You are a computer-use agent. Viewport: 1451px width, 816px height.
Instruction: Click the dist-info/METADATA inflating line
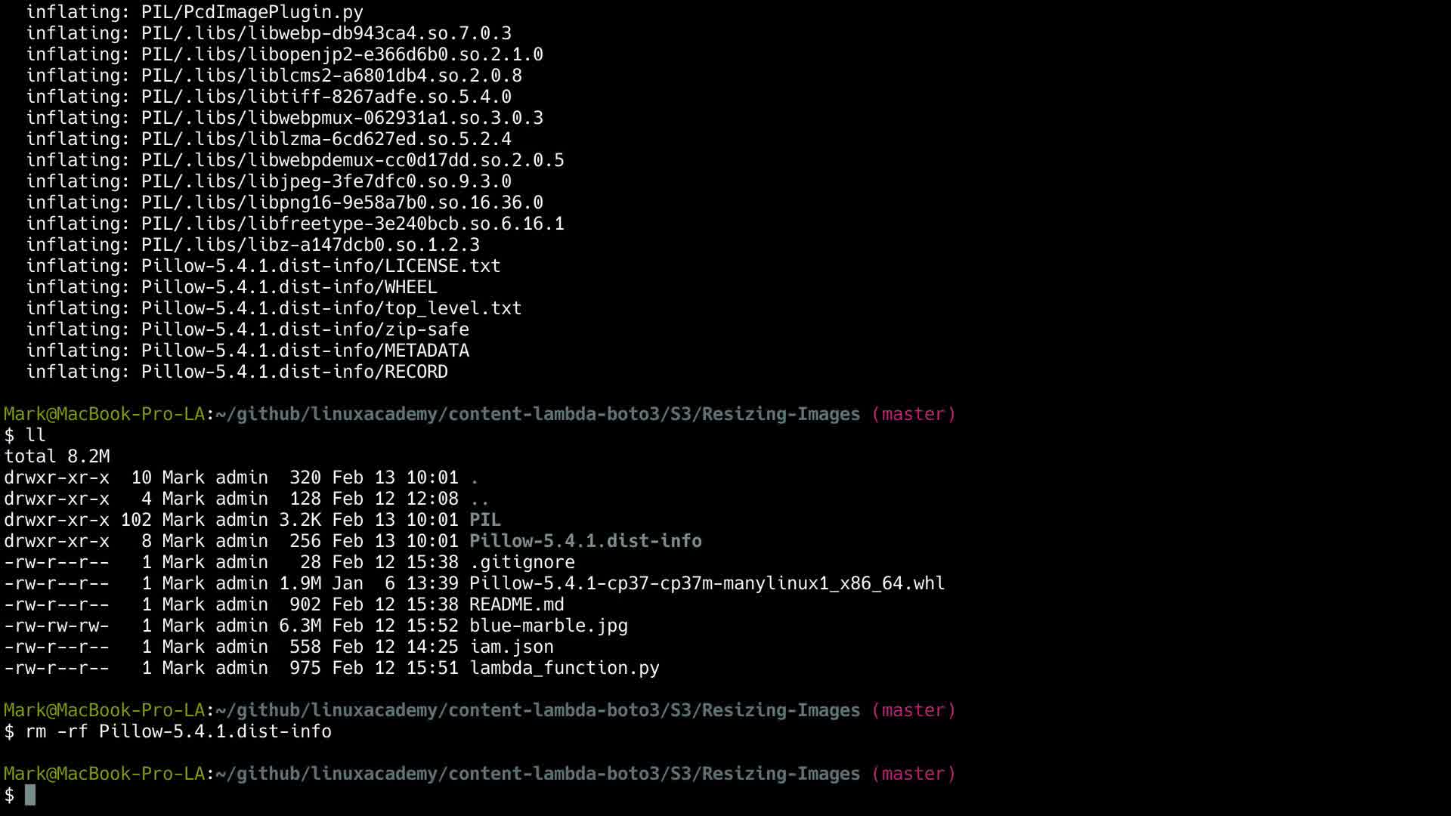tap(305, 351)
